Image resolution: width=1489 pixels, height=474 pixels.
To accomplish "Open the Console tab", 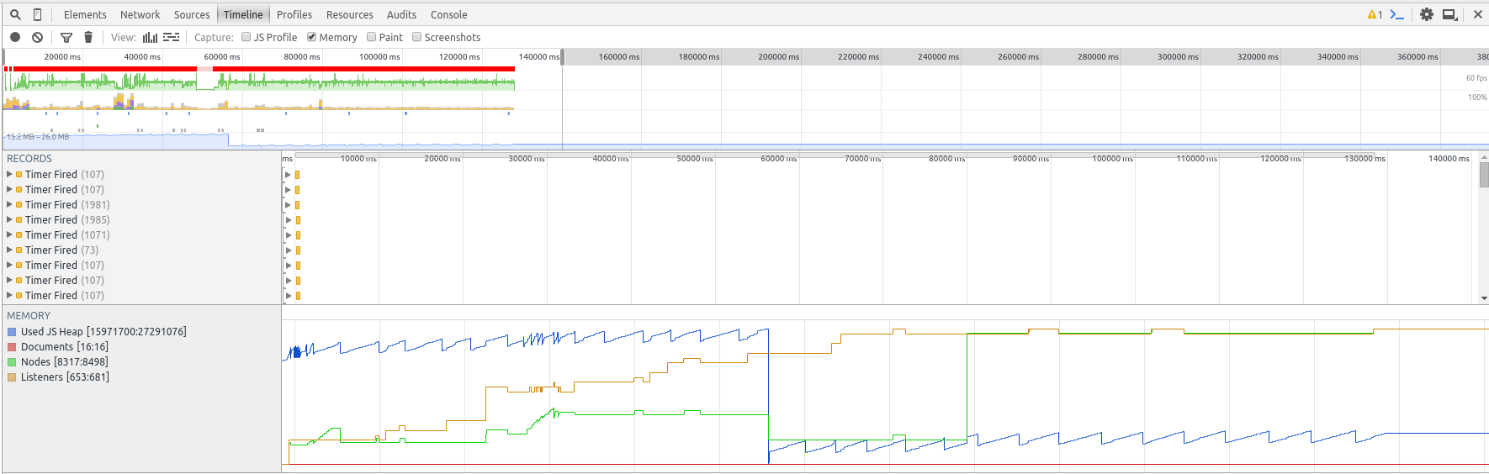I will (x=448, y=14).
